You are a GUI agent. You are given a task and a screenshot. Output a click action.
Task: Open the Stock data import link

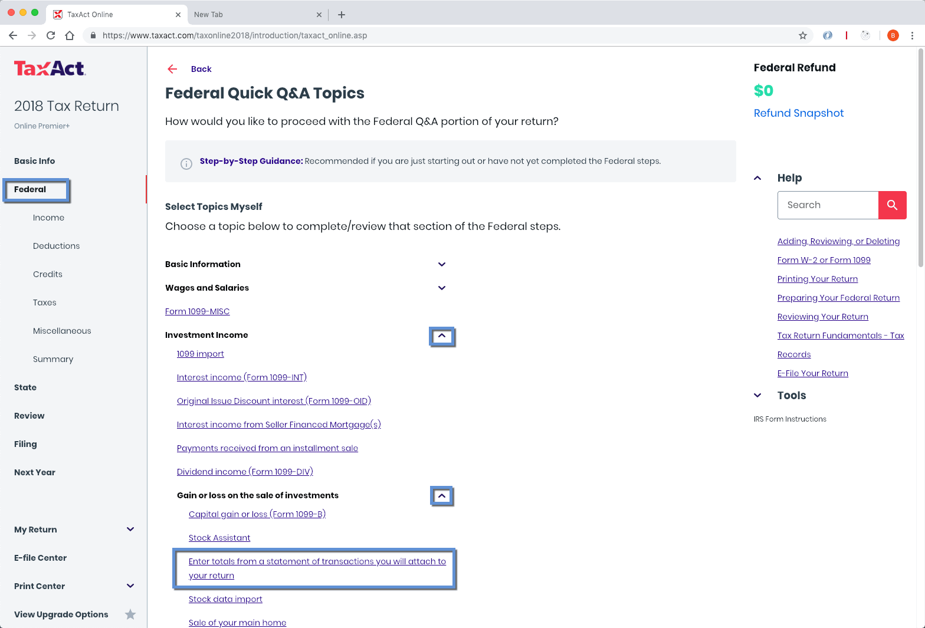[x=225, y=599]
